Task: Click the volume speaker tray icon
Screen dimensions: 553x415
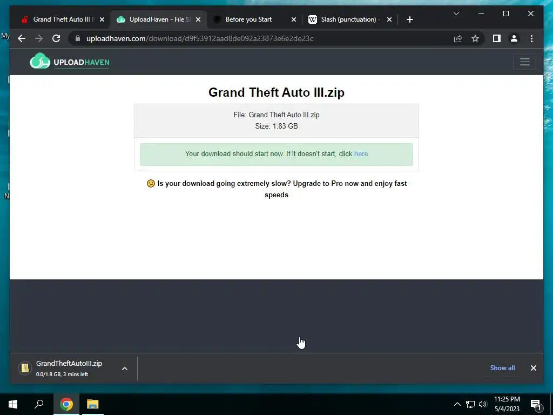Action: tap(483, 404)
